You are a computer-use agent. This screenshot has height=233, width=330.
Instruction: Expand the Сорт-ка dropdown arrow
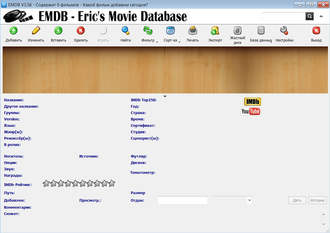179,42
